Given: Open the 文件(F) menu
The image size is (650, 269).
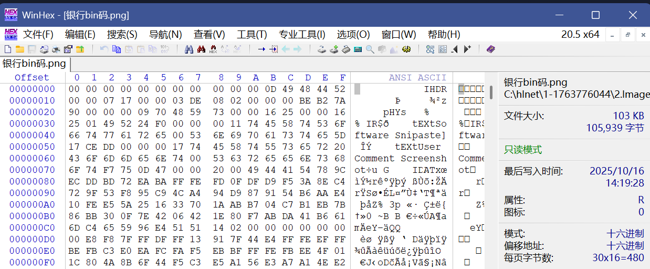Looking at the screenshot, I should tap(38, 35).
